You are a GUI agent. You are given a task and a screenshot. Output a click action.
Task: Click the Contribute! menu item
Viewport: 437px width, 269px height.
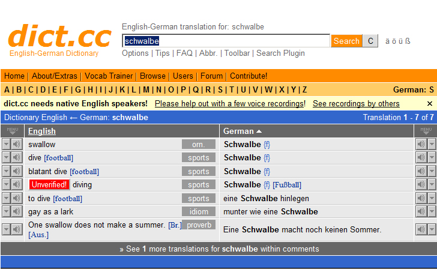click(249, 76)
